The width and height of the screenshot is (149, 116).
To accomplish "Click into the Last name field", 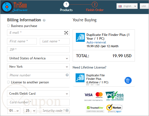I will [55, 41].
